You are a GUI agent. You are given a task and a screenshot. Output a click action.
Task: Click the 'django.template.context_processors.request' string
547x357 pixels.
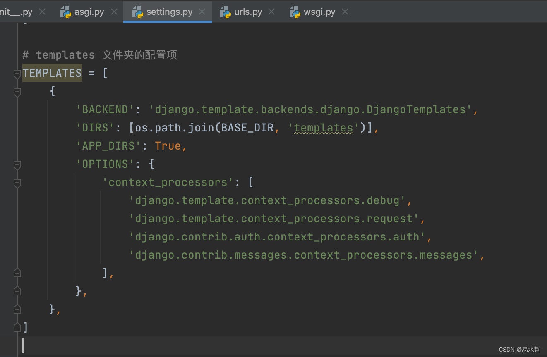tap(274, 219)
